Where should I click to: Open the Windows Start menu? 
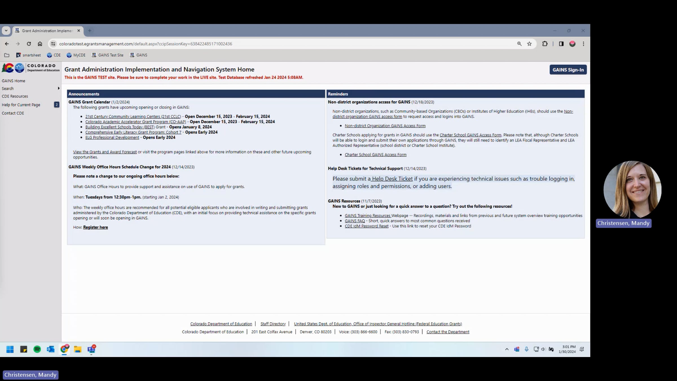point(10,349)
